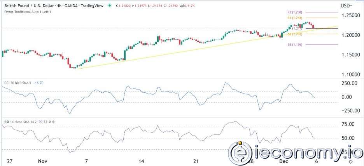Click the 1.25000 price axis label

tap(349, 15)
